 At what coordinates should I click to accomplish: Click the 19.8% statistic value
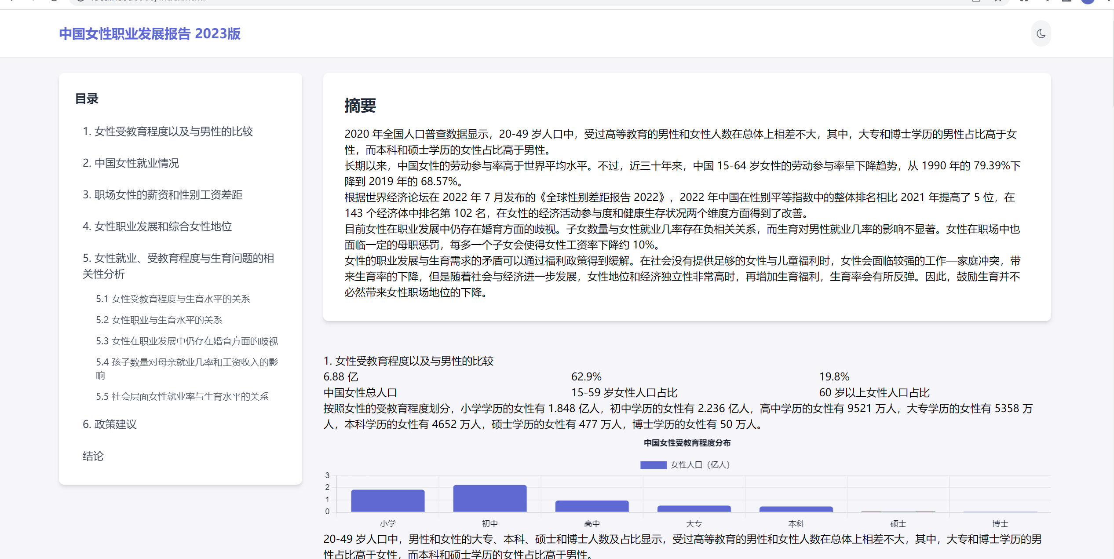point(834,377)
